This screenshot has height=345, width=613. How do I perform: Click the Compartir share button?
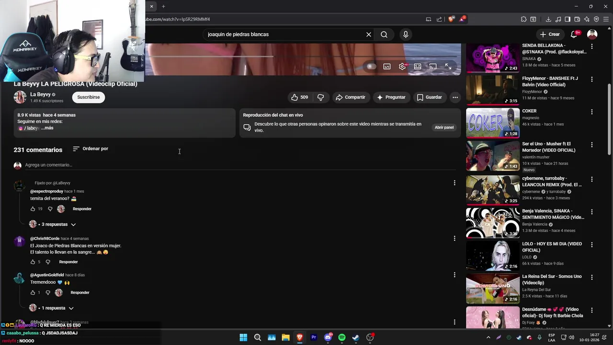[351, 97]
